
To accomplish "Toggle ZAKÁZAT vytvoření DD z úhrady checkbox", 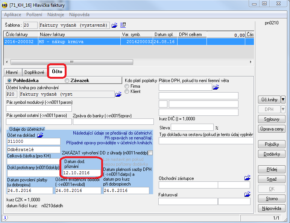I will [x=150, y=153].
